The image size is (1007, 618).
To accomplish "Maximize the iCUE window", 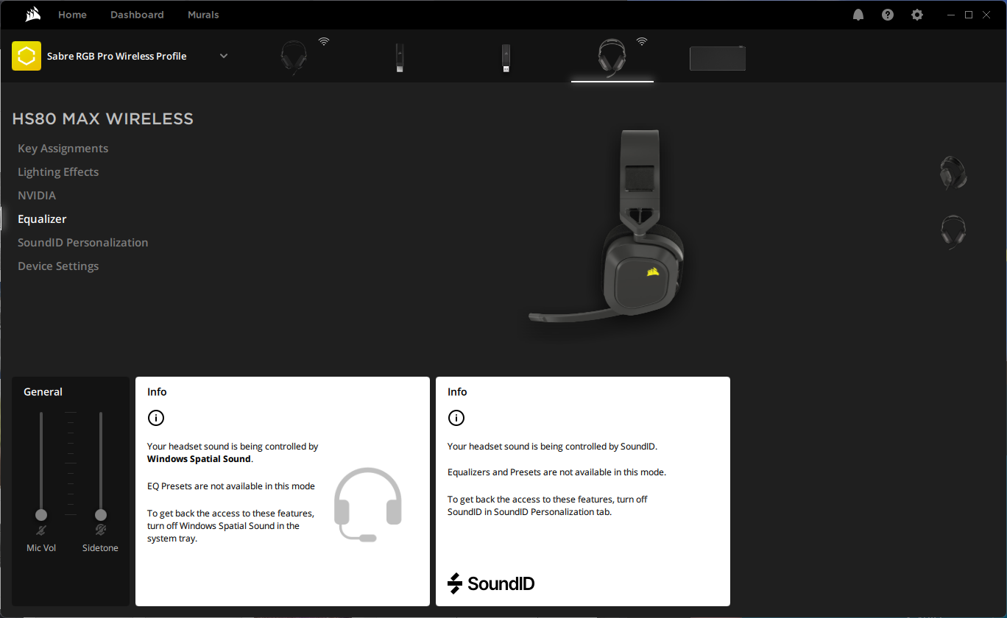I will (969, 15).
